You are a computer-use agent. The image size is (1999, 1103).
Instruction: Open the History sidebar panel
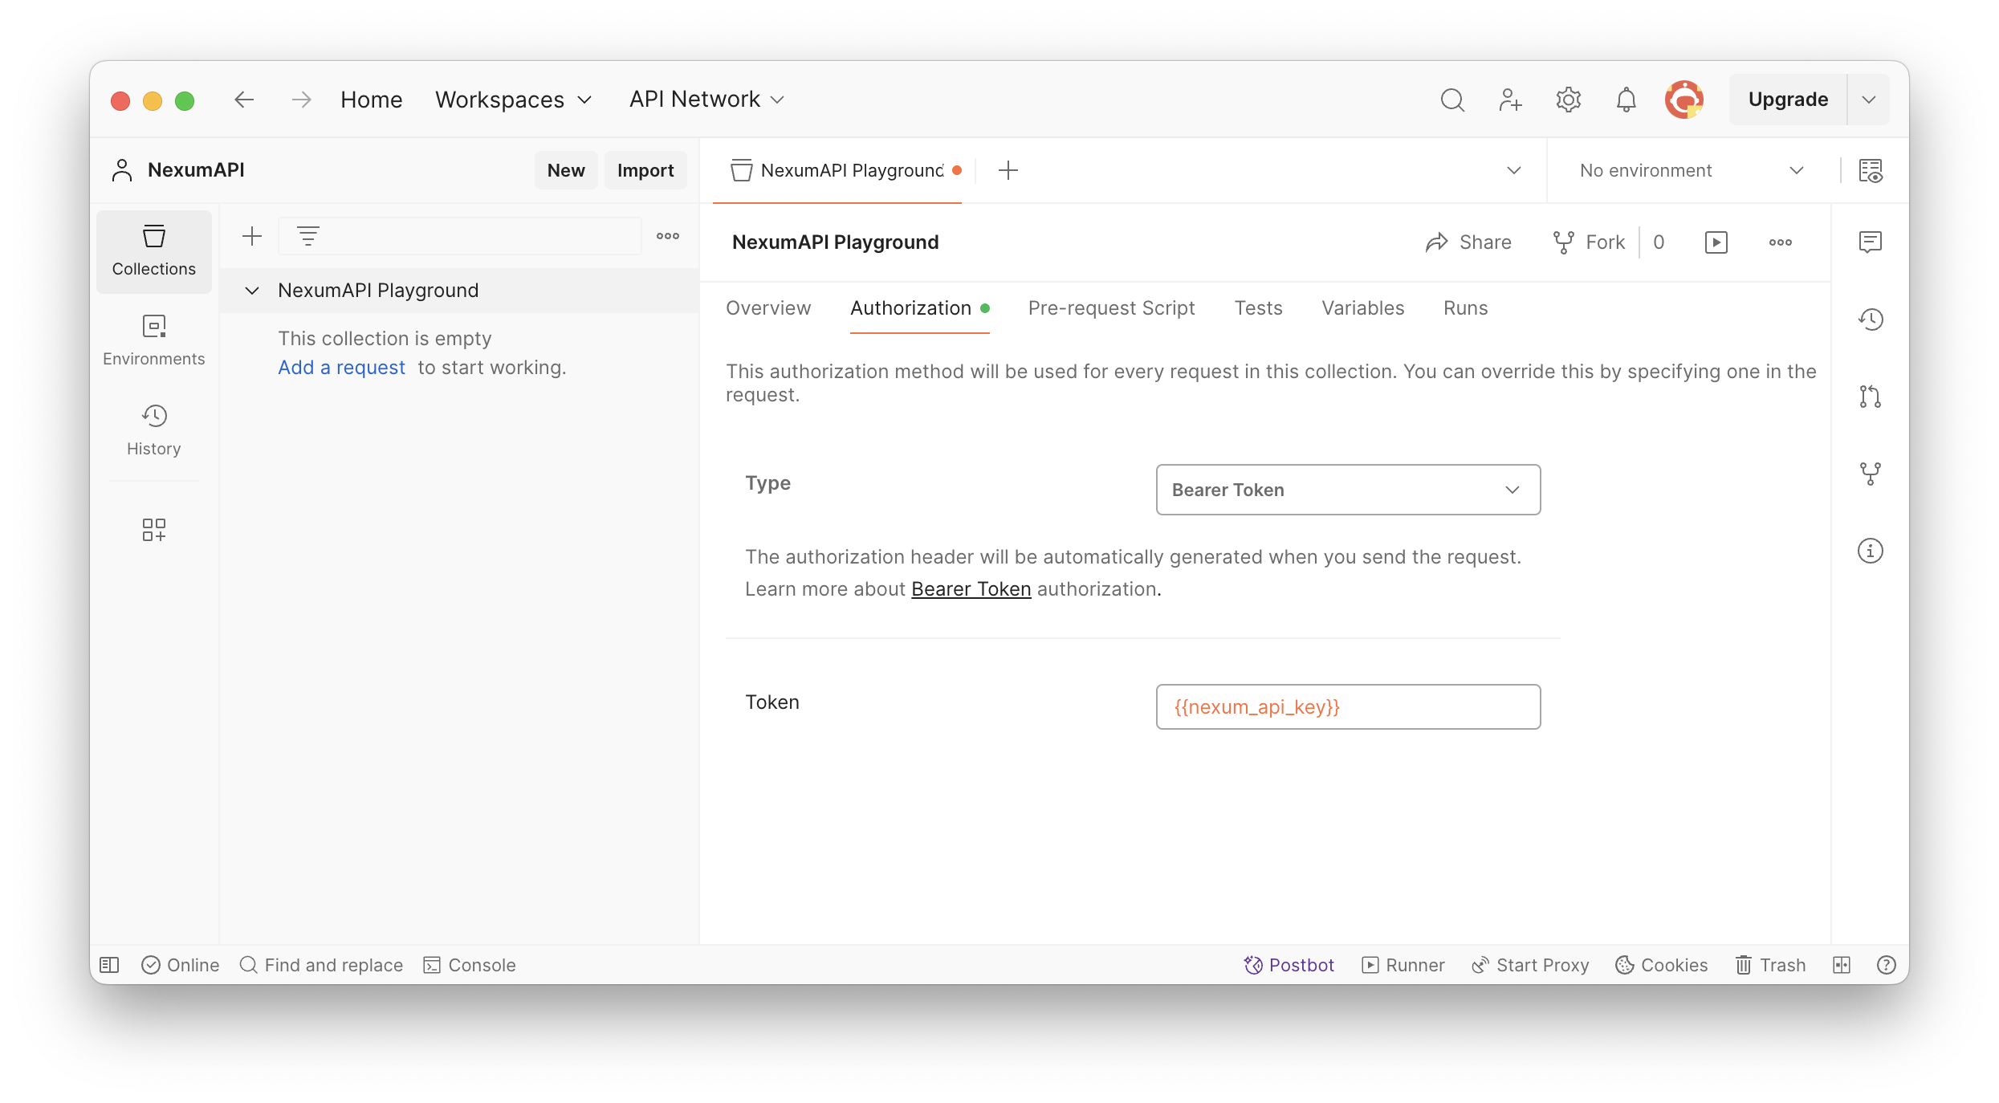coord(153,430)
